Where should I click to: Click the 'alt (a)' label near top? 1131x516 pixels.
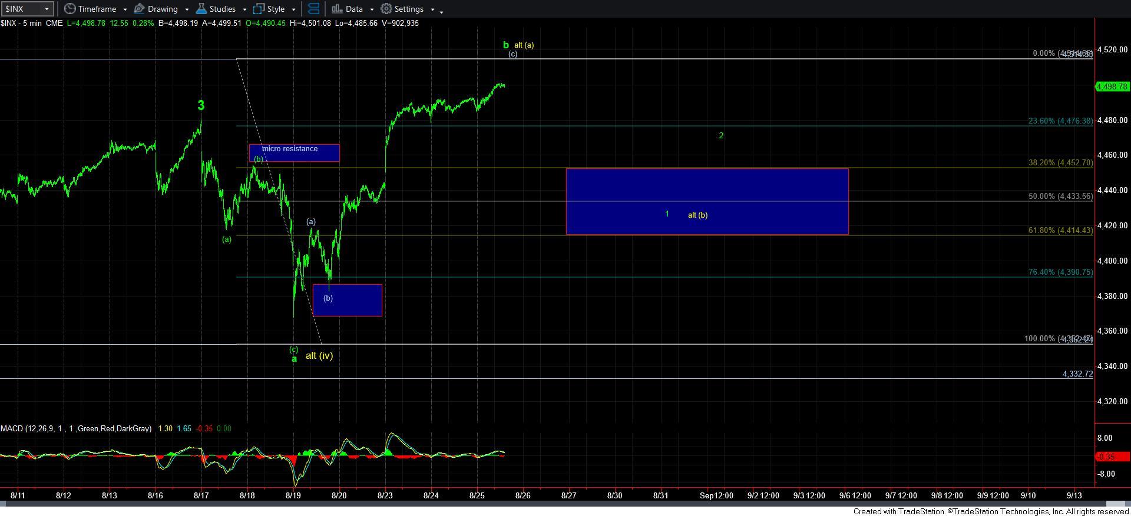[x=524, y=45]
